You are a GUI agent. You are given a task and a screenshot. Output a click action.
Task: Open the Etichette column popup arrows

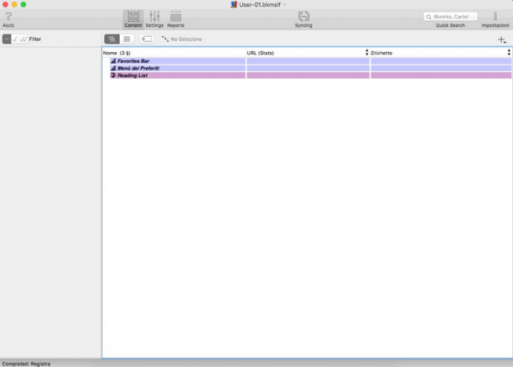tap(509, 52)
